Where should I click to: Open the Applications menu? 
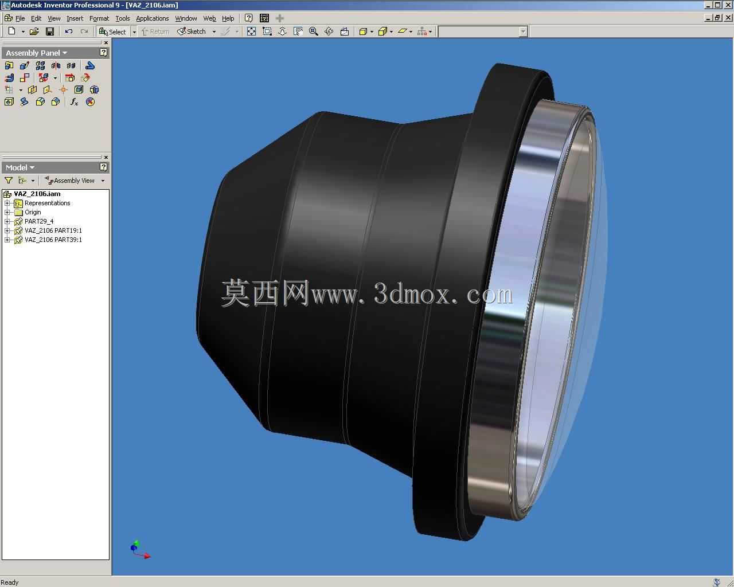[x=153, y=18]
